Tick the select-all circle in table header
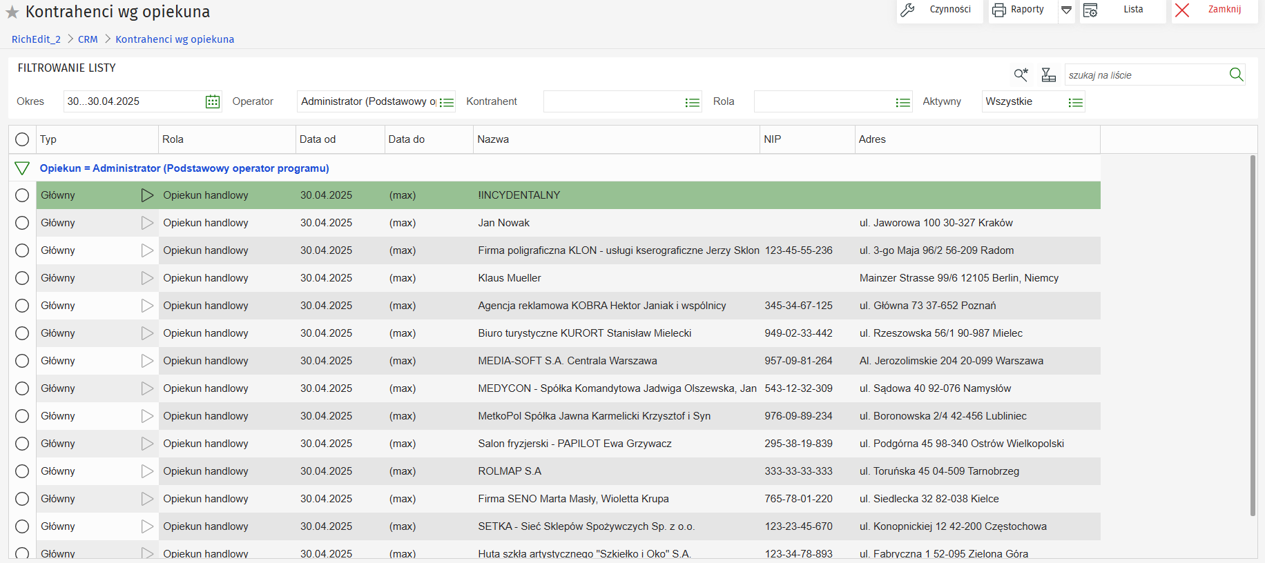 pos(22,139)
